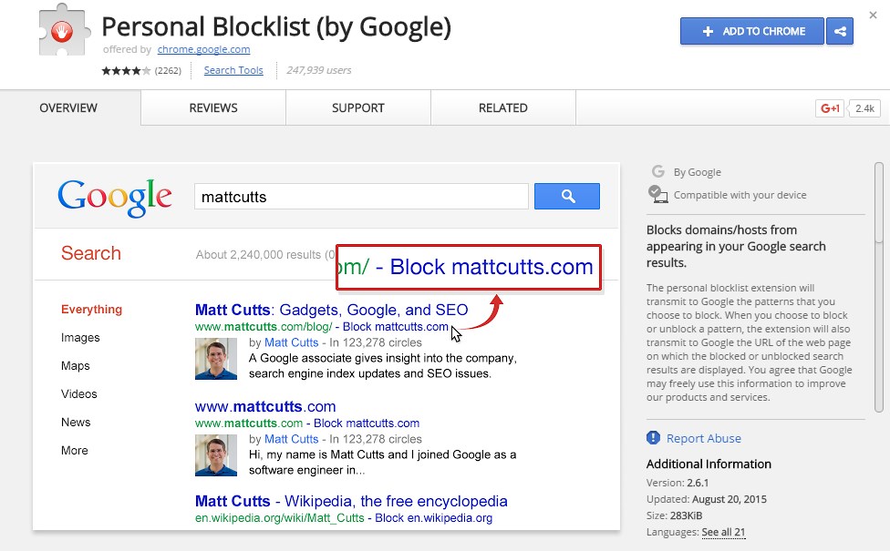Click the share icon button
890x551 pixels.
839,31
